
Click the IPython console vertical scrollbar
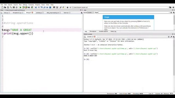174,58
